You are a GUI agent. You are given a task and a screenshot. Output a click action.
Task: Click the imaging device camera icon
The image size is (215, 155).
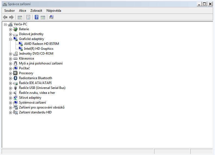coord(15,107)
